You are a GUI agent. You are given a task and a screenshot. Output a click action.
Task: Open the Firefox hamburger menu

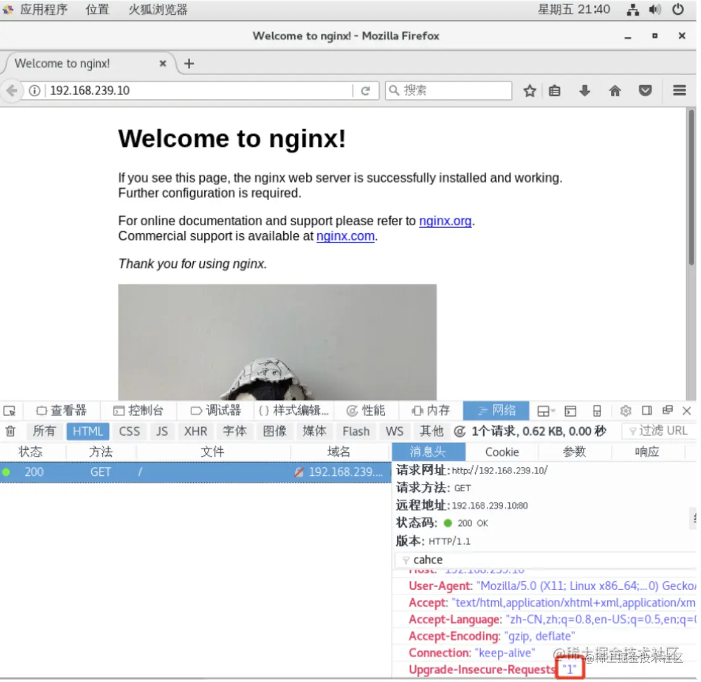[x=679, y=91]
